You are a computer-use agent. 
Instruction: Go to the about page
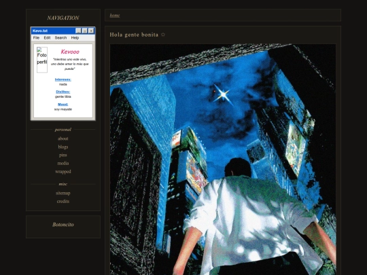pyautogui.click(x=63, y=139)
